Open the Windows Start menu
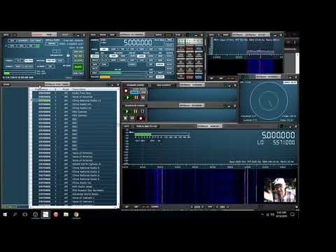336x252 pixels. coord(5,214)
